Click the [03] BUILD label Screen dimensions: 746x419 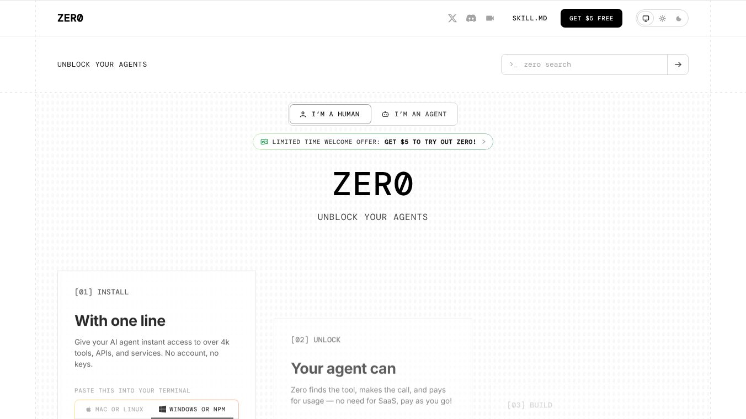pos(530,405)
